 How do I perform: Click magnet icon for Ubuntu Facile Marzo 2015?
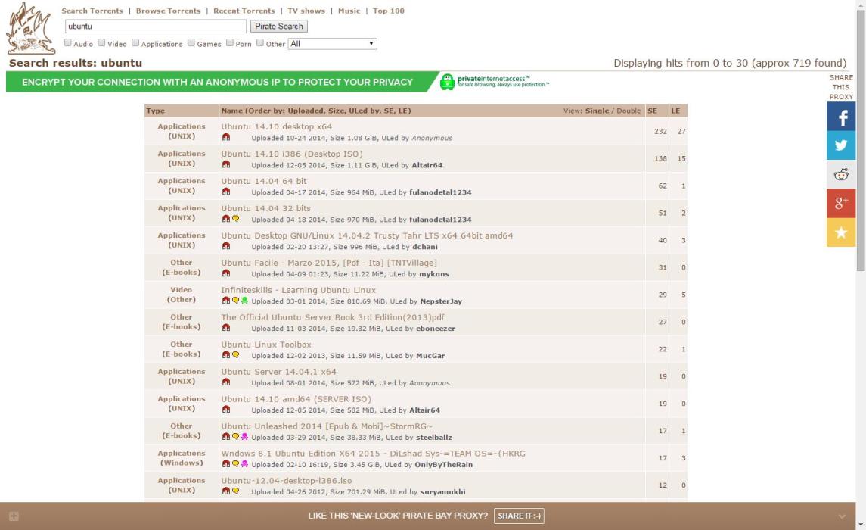[226, 273]
